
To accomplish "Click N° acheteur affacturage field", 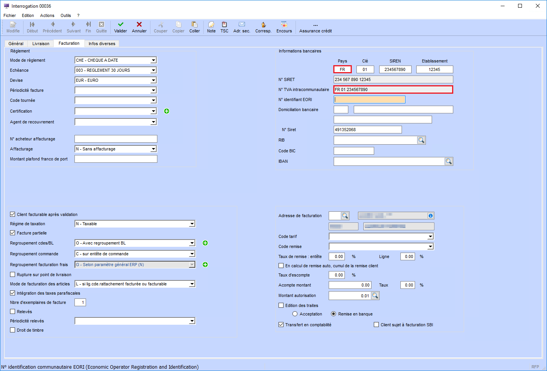I will coord(116,139).
